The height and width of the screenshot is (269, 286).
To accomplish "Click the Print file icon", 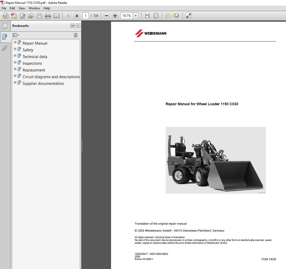I will click(48, 16).
